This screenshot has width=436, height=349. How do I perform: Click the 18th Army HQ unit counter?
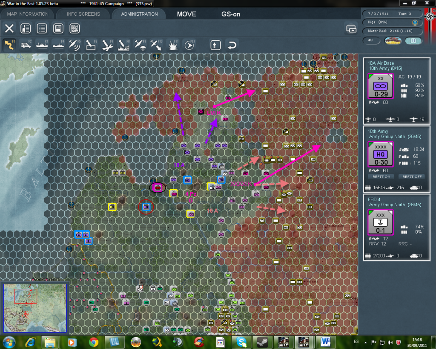(380, 154)
